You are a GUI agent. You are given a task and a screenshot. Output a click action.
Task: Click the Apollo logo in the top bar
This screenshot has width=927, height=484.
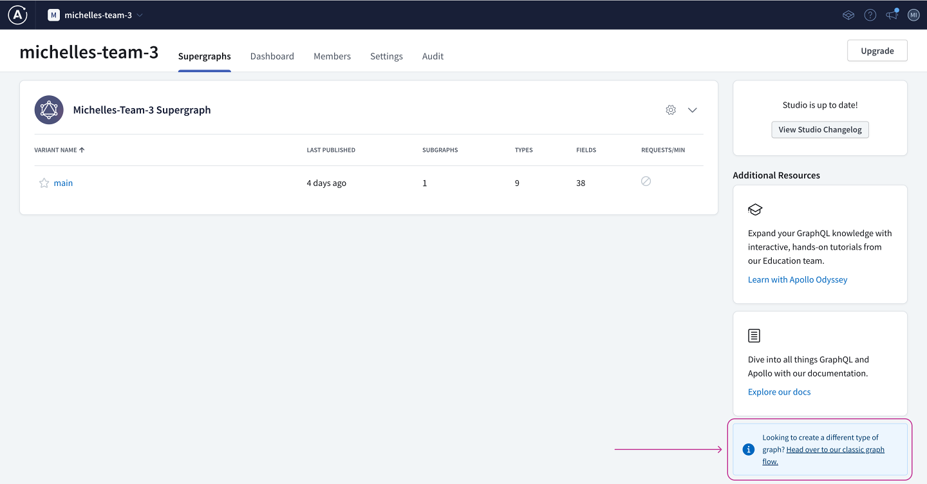click(x=17, y=14)
